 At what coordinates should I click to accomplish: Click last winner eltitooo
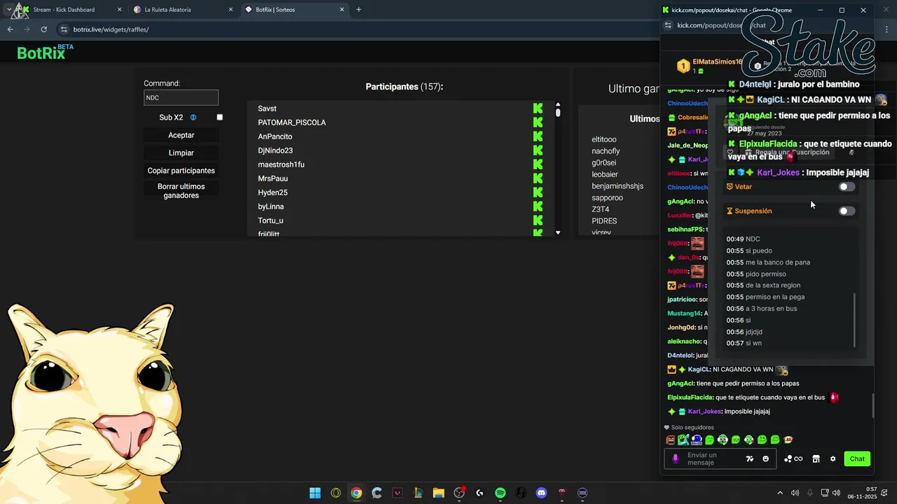click(x=604, y=139)
